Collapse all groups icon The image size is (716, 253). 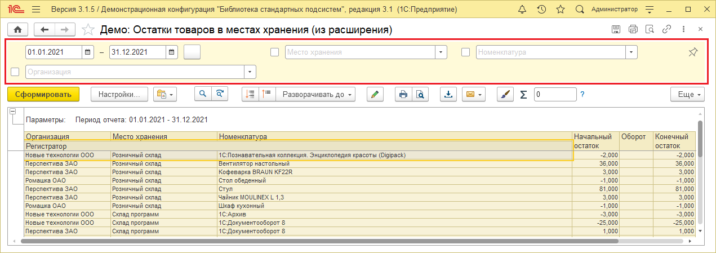pos(251,94)
